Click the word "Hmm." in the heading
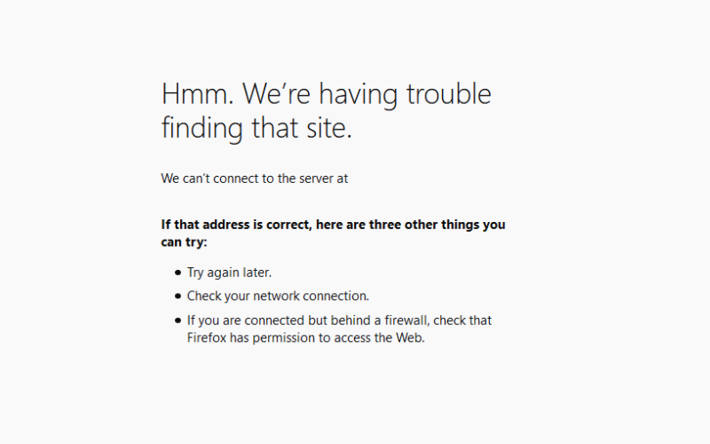This screenshot has height=444, width=710. [x=197, y=94]
